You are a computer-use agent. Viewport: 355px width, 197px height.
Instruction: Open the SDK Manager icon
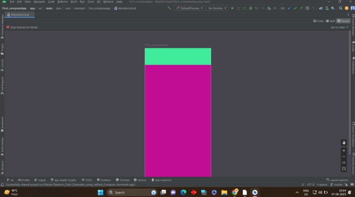point(333,8)
